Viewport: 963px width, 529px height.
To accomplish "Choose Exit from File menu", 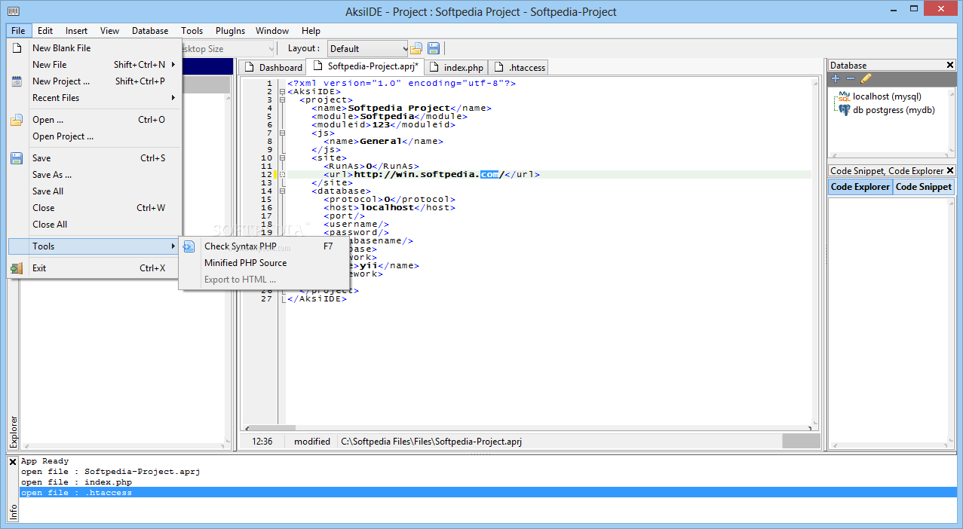I will pos(94,268).
